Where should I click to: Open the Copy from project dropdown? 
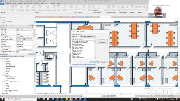pos(88,36)
